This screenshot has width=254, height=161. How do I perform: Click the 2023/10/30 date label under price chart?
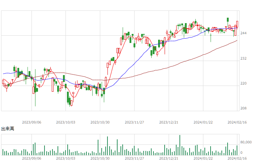pyautogui.click(x=100, y=122)
